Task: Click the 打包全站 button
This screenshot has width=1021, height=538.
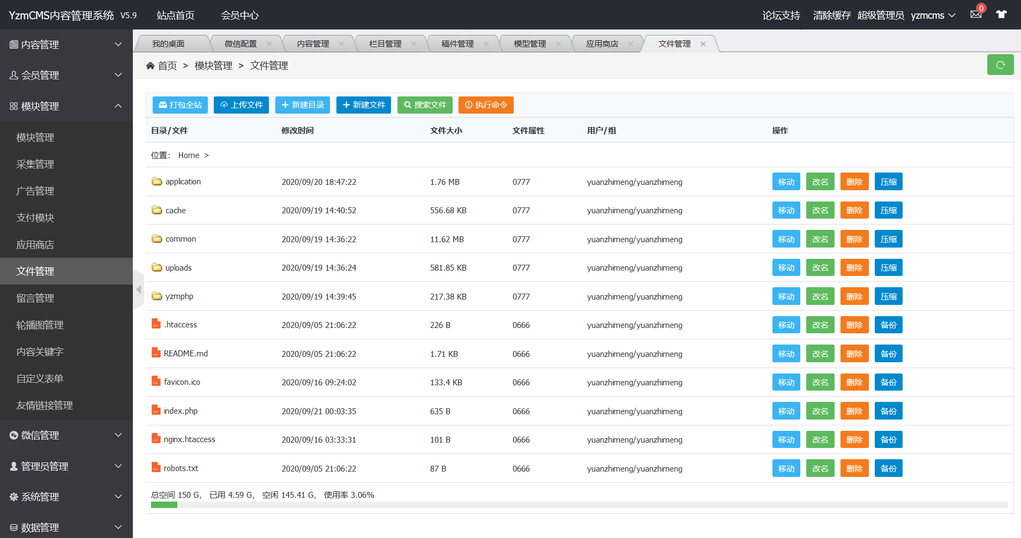Action: (x=181, y=105)
